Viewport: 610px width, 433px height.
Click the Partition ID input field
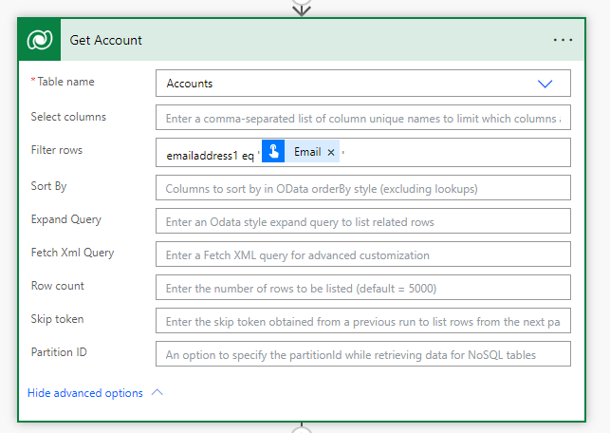[362, 354]
